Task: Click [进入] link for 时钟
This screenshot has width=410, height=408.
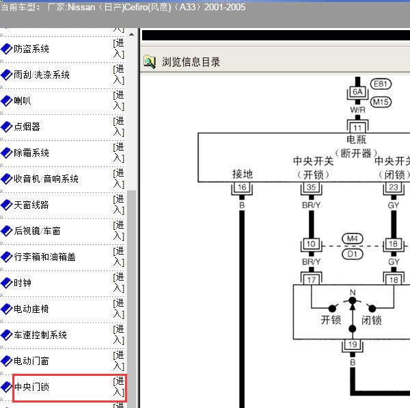Action: (x=119, y=282)
